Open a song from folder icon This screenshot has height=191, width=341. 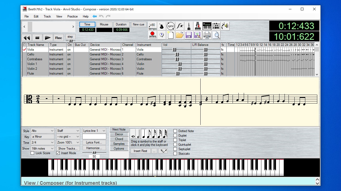180,35
